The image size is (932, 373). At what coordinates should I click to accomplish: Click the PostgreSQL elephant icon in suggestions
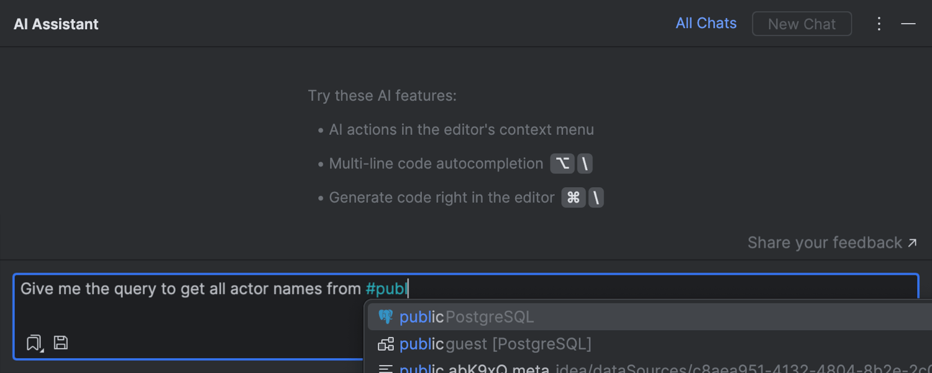tap(386, 317)
